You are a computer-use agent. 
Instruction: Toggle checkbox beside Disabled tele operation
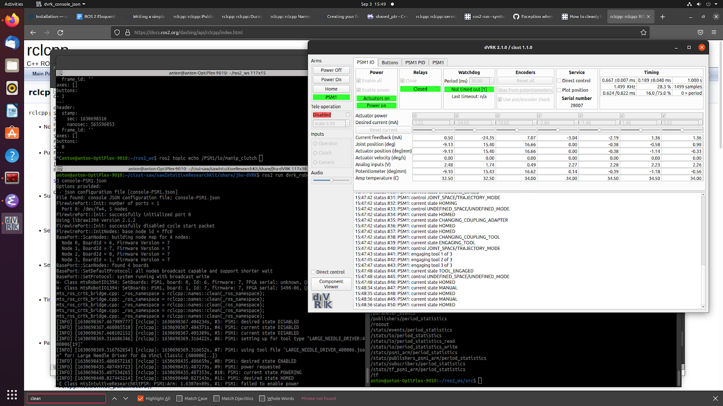click(347, 115)
